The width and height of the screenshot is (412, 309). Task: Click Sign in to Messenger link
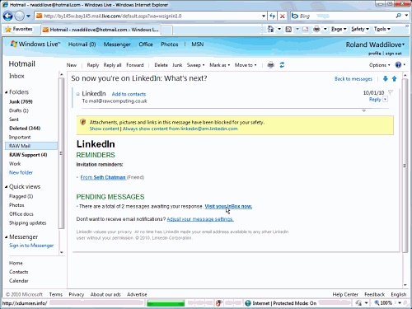[x=31, y=246]
